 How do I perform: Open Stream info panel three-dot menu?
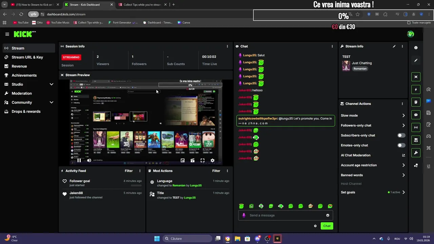coord(402,46)
